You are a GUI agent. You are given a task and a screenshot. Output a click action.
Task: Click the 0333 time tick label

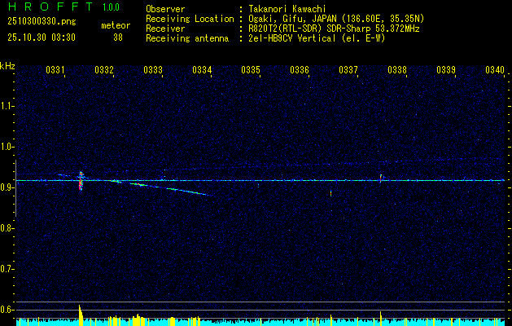click(x=153, y=69)
